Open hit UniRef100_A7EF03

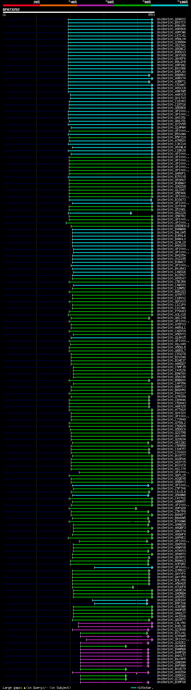pos(171,324)
